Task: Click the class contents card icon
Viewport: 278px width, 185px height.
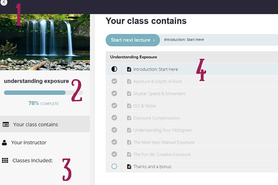Action: (6, 124)
